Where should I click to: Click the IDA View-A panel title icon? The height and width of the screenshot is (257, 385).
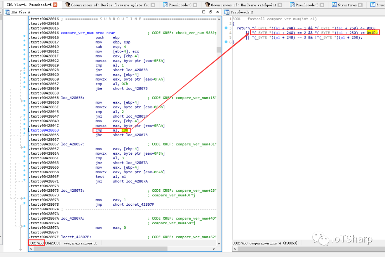[x=7, y=12]
